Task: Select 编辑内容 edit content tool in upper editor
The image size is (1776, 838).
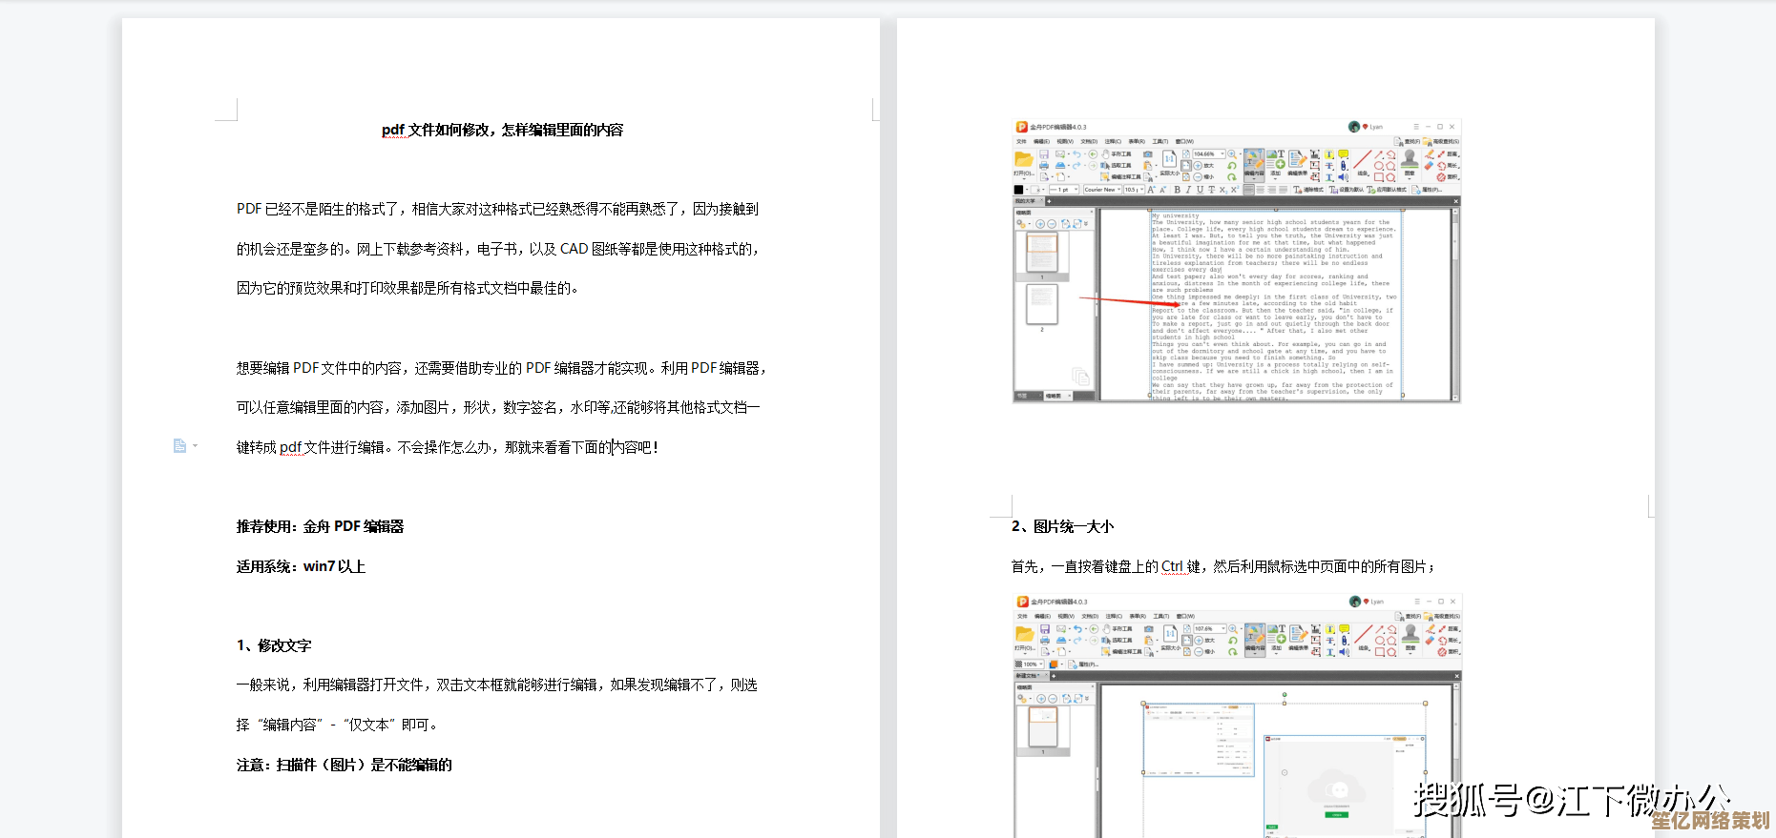Action: [1254, 162]
